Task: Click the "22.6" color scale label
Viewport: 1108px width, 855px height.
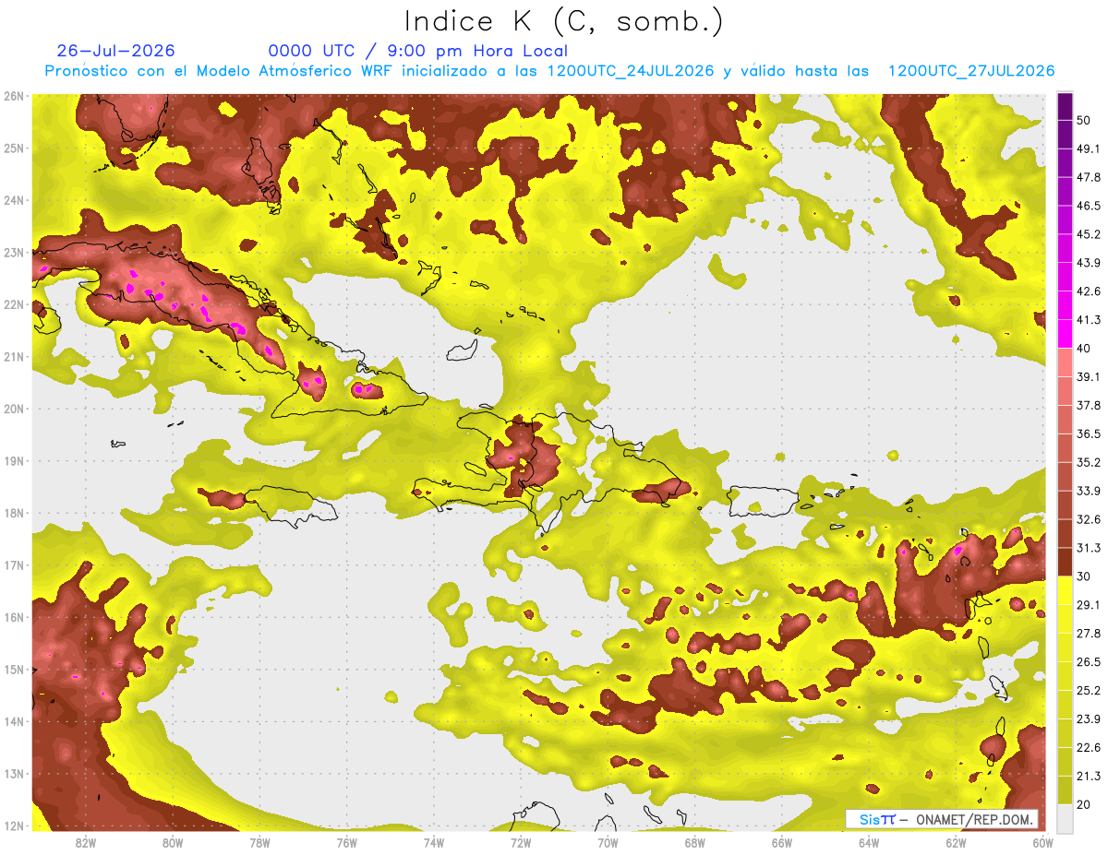Action: coord(1089,747)
